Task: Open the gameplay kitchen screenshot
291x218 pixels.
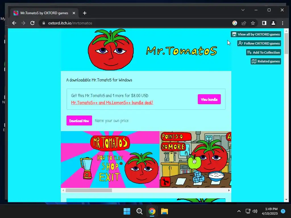Action: (195, 160)
